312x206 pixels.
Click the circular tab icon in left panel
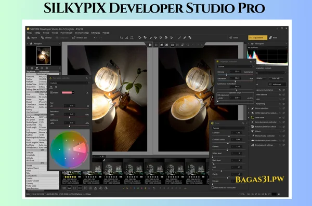pos(47,68)
